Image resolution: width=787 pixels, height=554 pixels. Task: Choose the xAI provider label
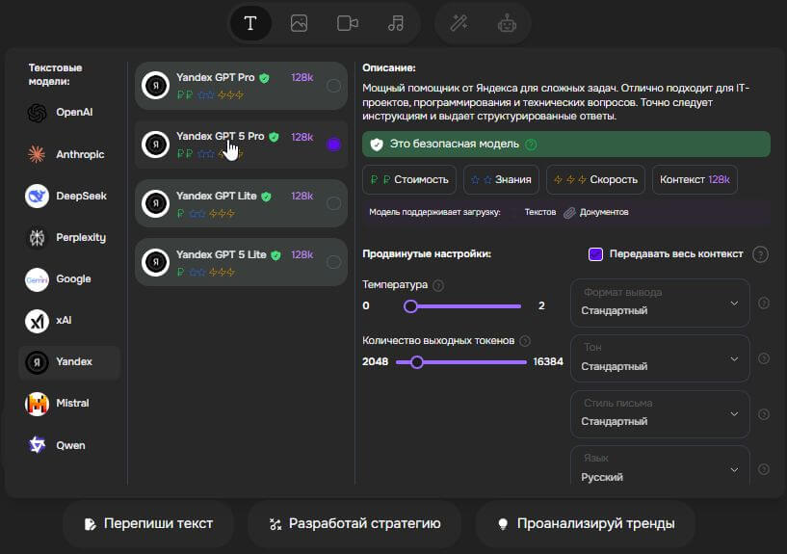tap(64, 321)
